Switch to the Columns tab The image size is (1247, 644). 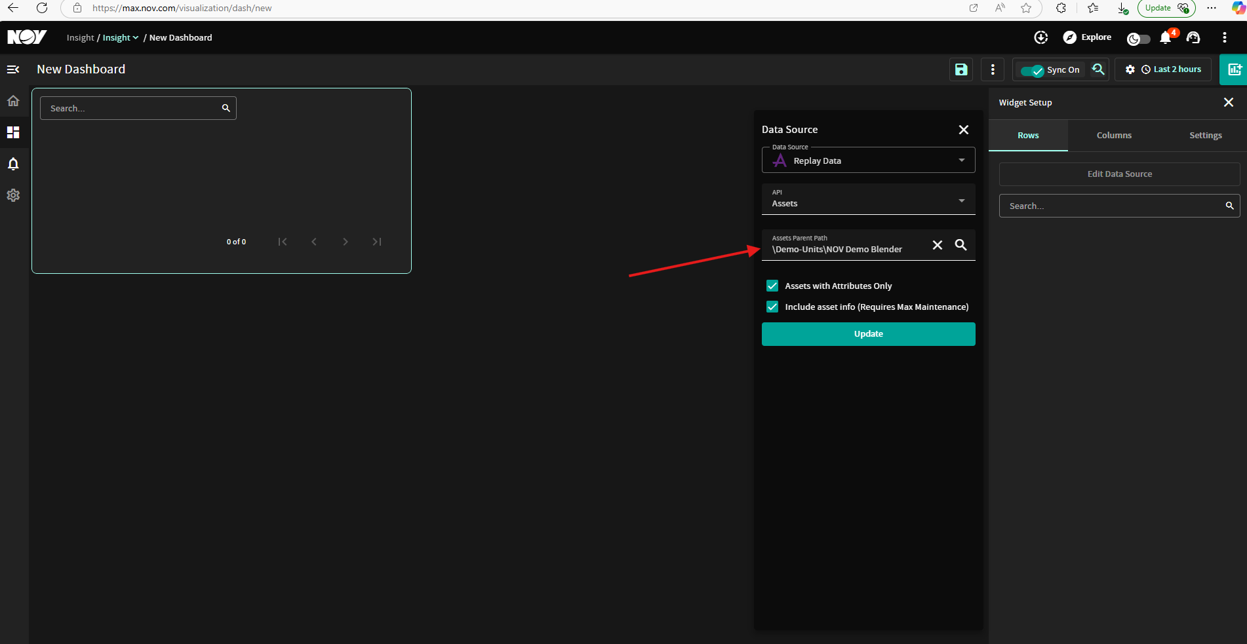pos(1114,135)
